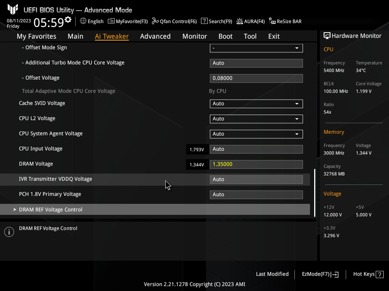The height and width of the screenshot is (291, 389).
Task: Click the Search question mark icon
Action: coord(204,21)
